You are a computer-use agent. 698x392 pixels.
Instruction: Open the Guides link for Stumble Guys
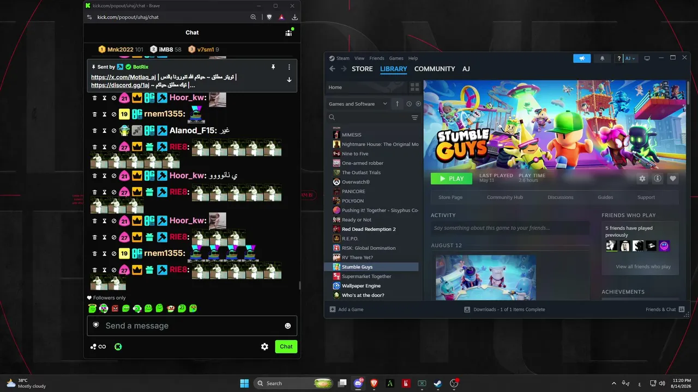pyautogui.click(x=605, y=197)
